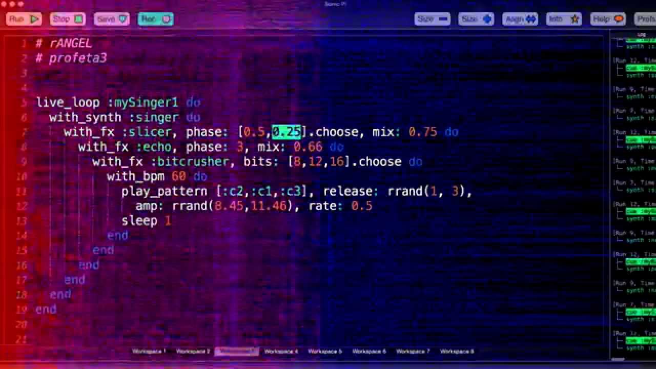Stop the running live loop
The height and width of the screenshot is (369, 656).
click(68, 19)
